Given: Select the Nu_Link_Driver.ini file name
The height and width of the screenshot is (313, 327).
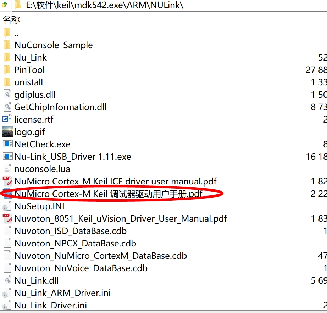Looking at the screenshot, I should 51,306.
